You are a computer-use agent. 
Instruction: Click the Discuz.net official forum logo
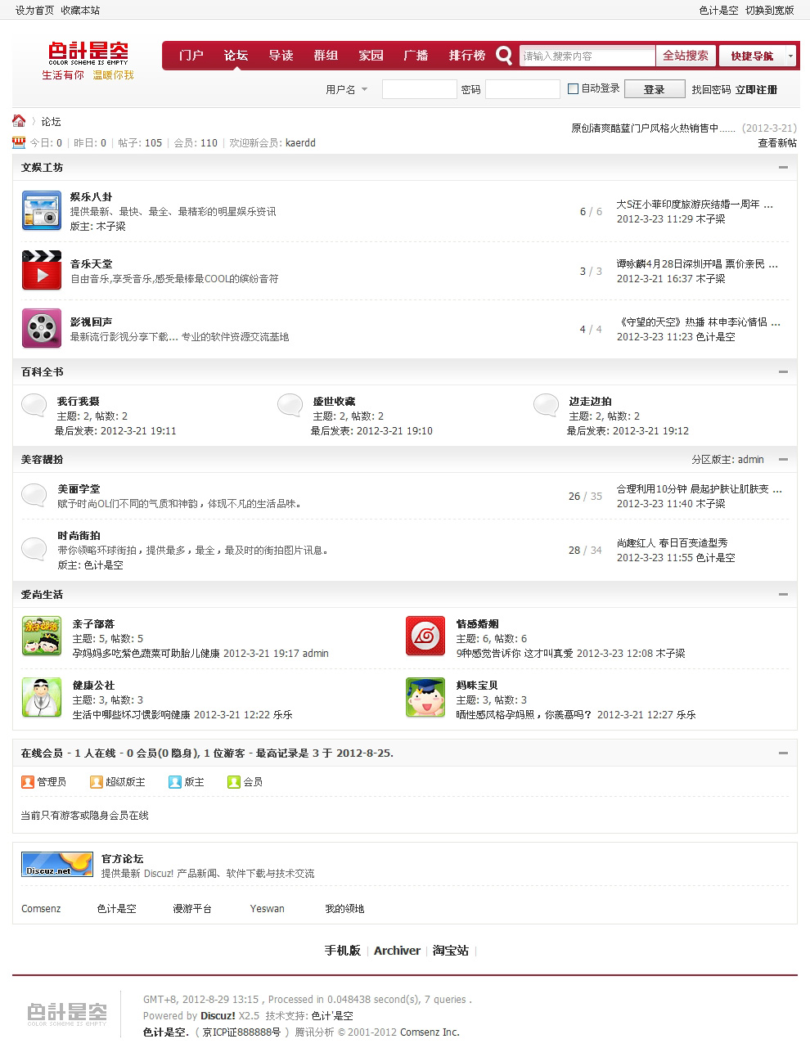(x=57, y=864)
